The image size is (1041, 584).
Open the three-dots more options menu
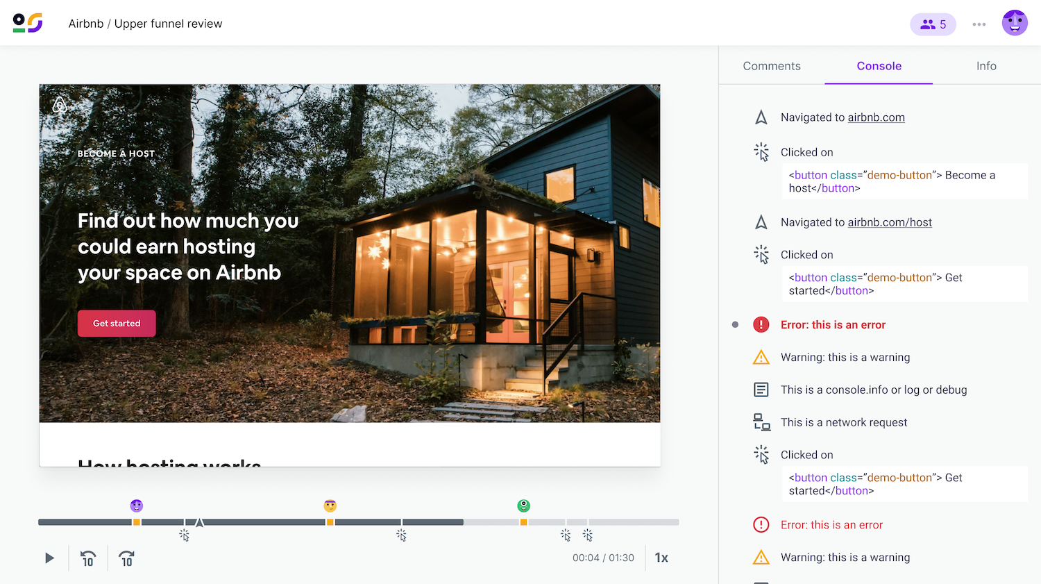(979, 24)
